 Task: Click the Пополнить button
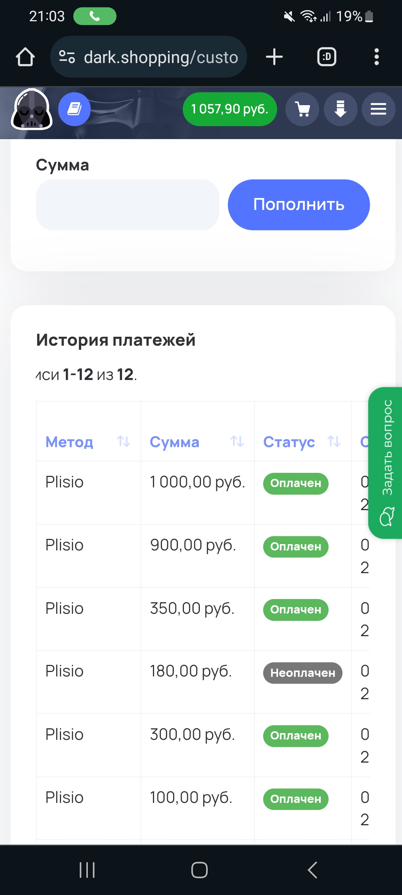(x=299, y=205)
